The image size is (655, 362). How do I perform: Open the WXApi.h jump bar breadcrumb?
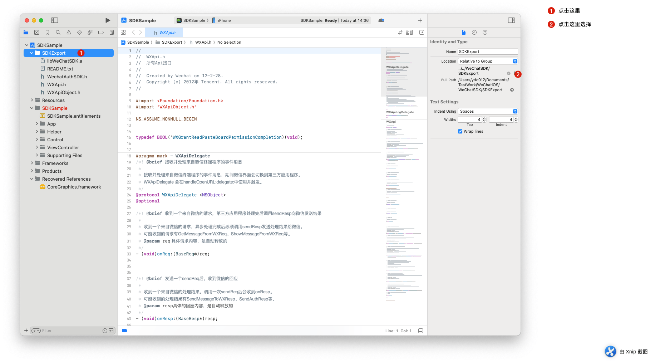tap(200, 42)
